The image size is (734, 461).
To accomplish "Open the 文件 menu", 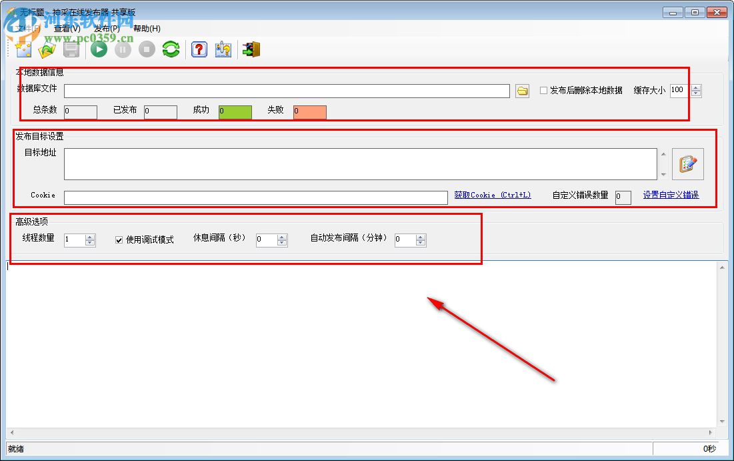I will 28,29.
